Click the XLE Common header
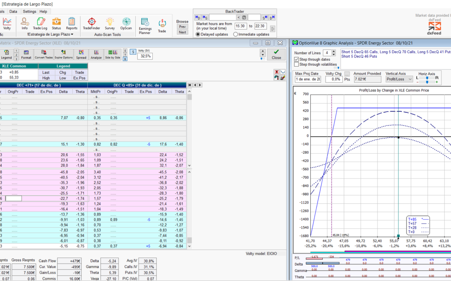 19,66
